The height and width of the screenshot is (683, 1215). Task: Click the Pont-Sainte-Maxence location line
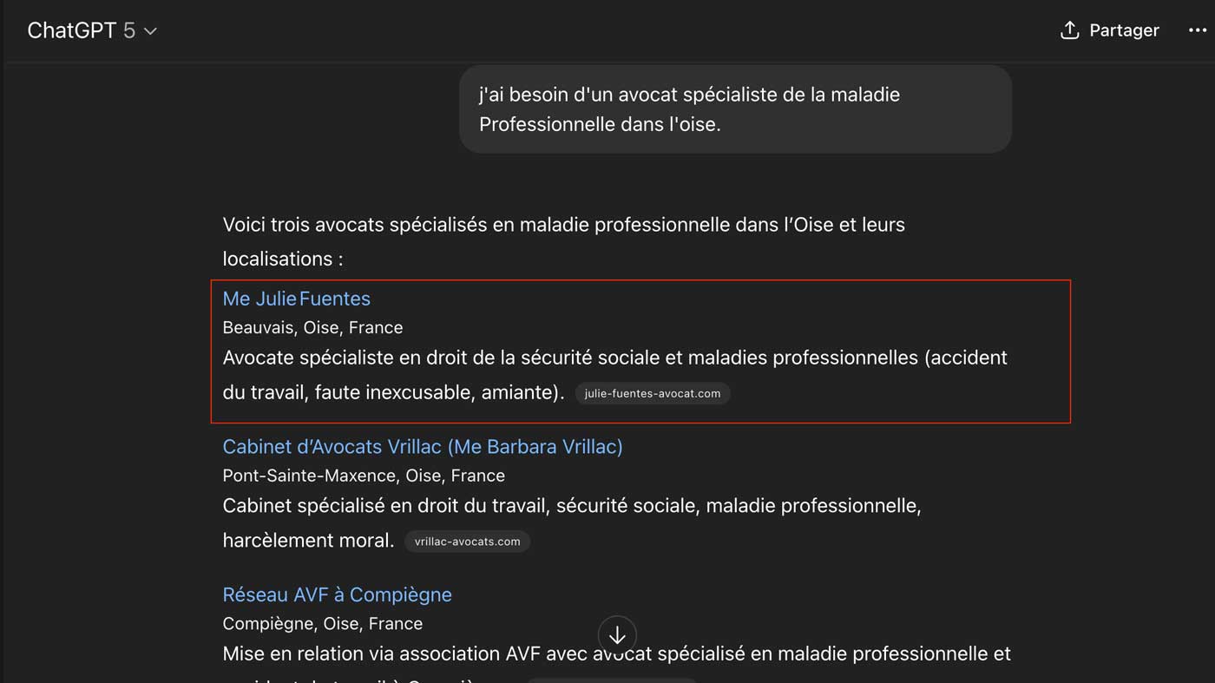pyautogui.click(x=364, y=476)
